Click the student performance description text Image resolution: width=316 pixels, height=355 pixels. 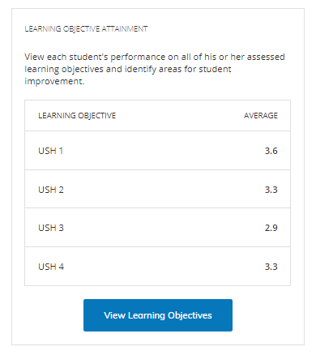click(x=155, y=69)
